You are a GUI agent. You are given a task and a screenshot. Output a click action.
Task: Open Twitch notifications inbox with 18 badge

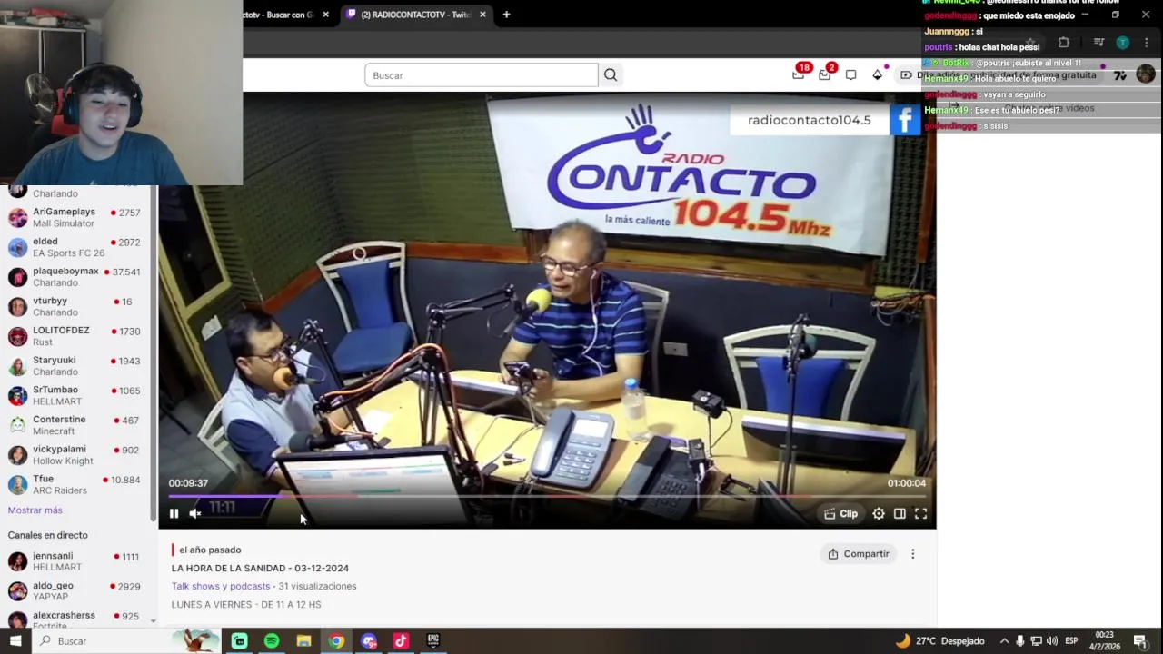[x=799, y=74]
